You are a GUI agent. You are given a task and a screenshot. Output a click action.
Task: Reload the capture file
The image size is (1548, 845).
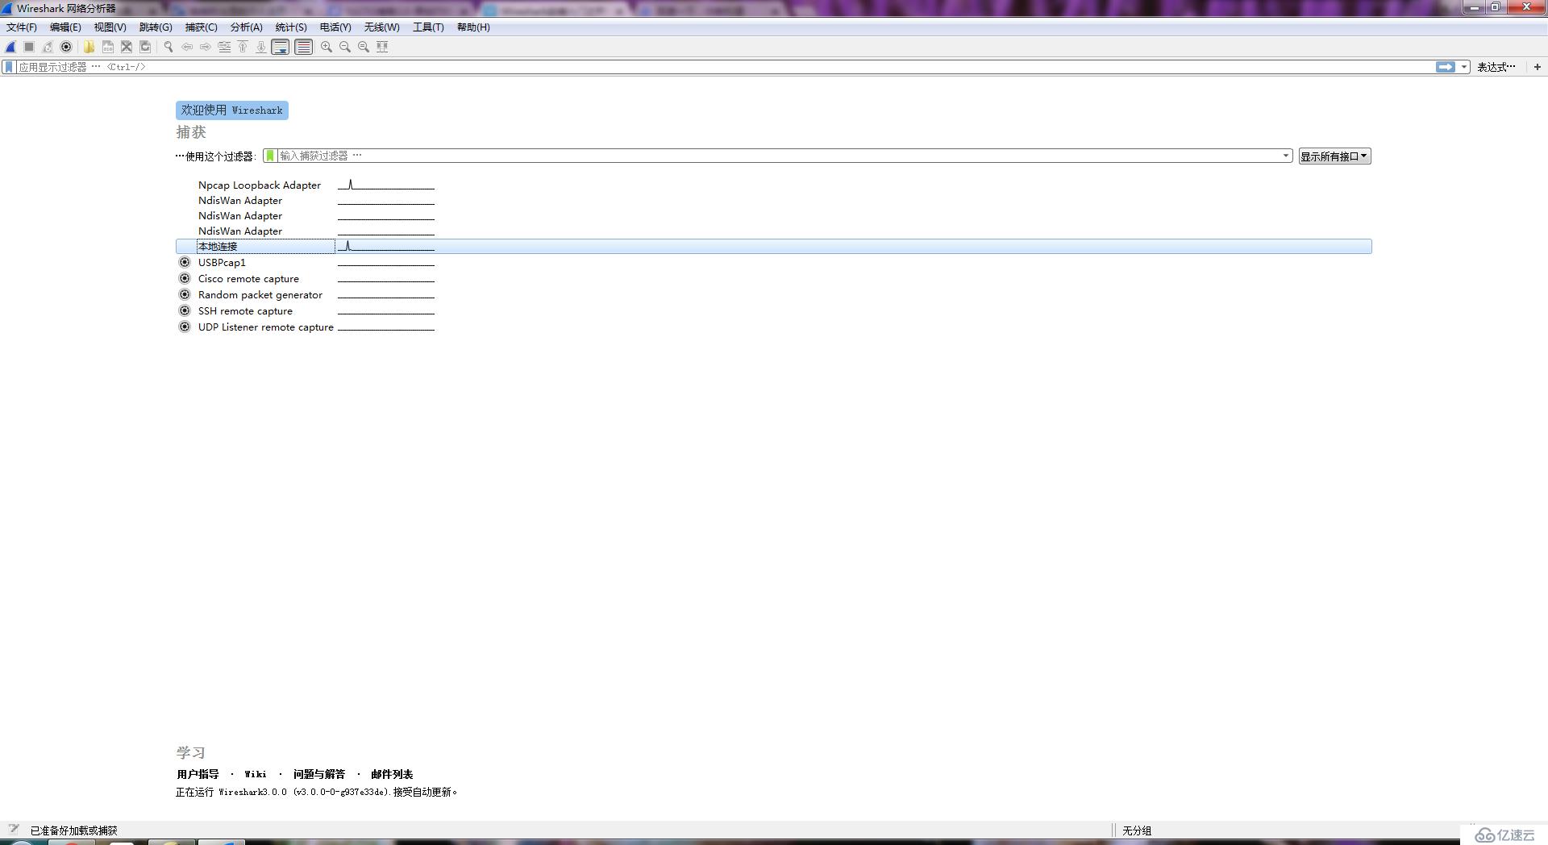pyautogui.click(x=145, y=47)
